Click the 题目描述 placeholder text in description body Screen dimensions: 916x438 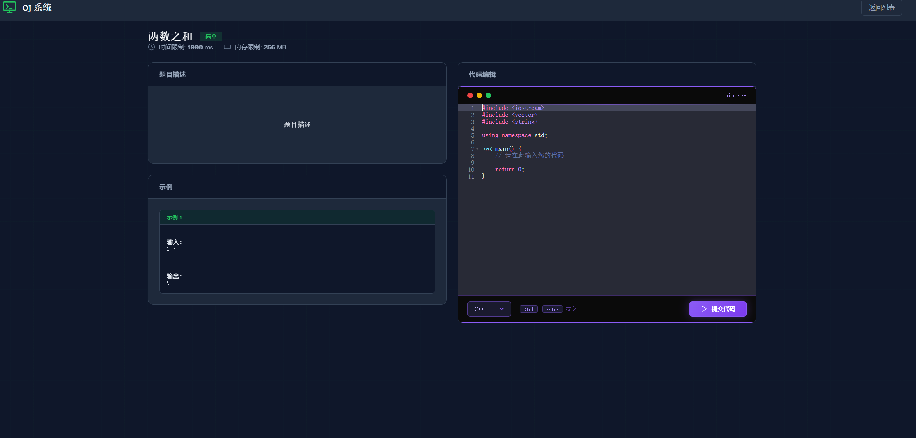pyautogui.click(x=297, y=125)
